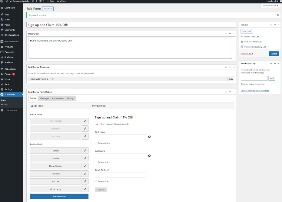Toggle Required field under Email Address
The height and width of the screenshot is (202, 282).
point(96,181)
